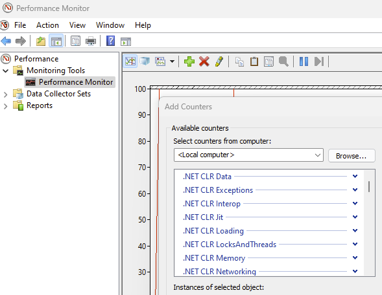Click Update Data step-forward icon
The width and height of the screenshot is (382, 295).
[319, 61]
